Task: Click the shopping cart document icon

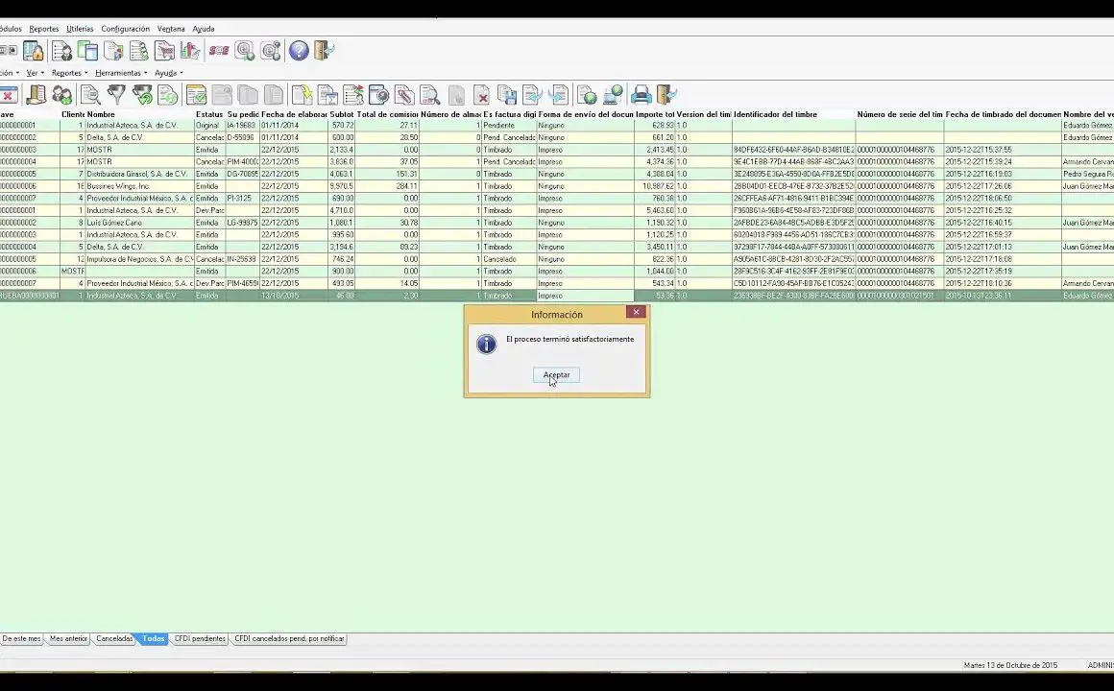Action: click(x=165, y=51)
